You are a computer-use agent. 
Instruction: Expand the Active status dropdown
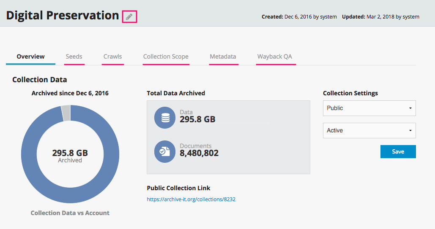click(x=369, y=130)
